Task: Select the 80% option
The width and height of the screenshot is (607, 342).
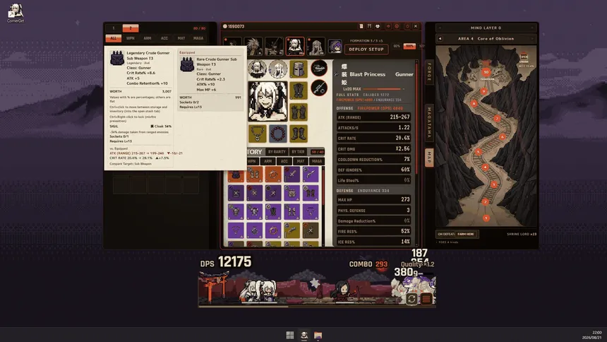Action: 397,46
